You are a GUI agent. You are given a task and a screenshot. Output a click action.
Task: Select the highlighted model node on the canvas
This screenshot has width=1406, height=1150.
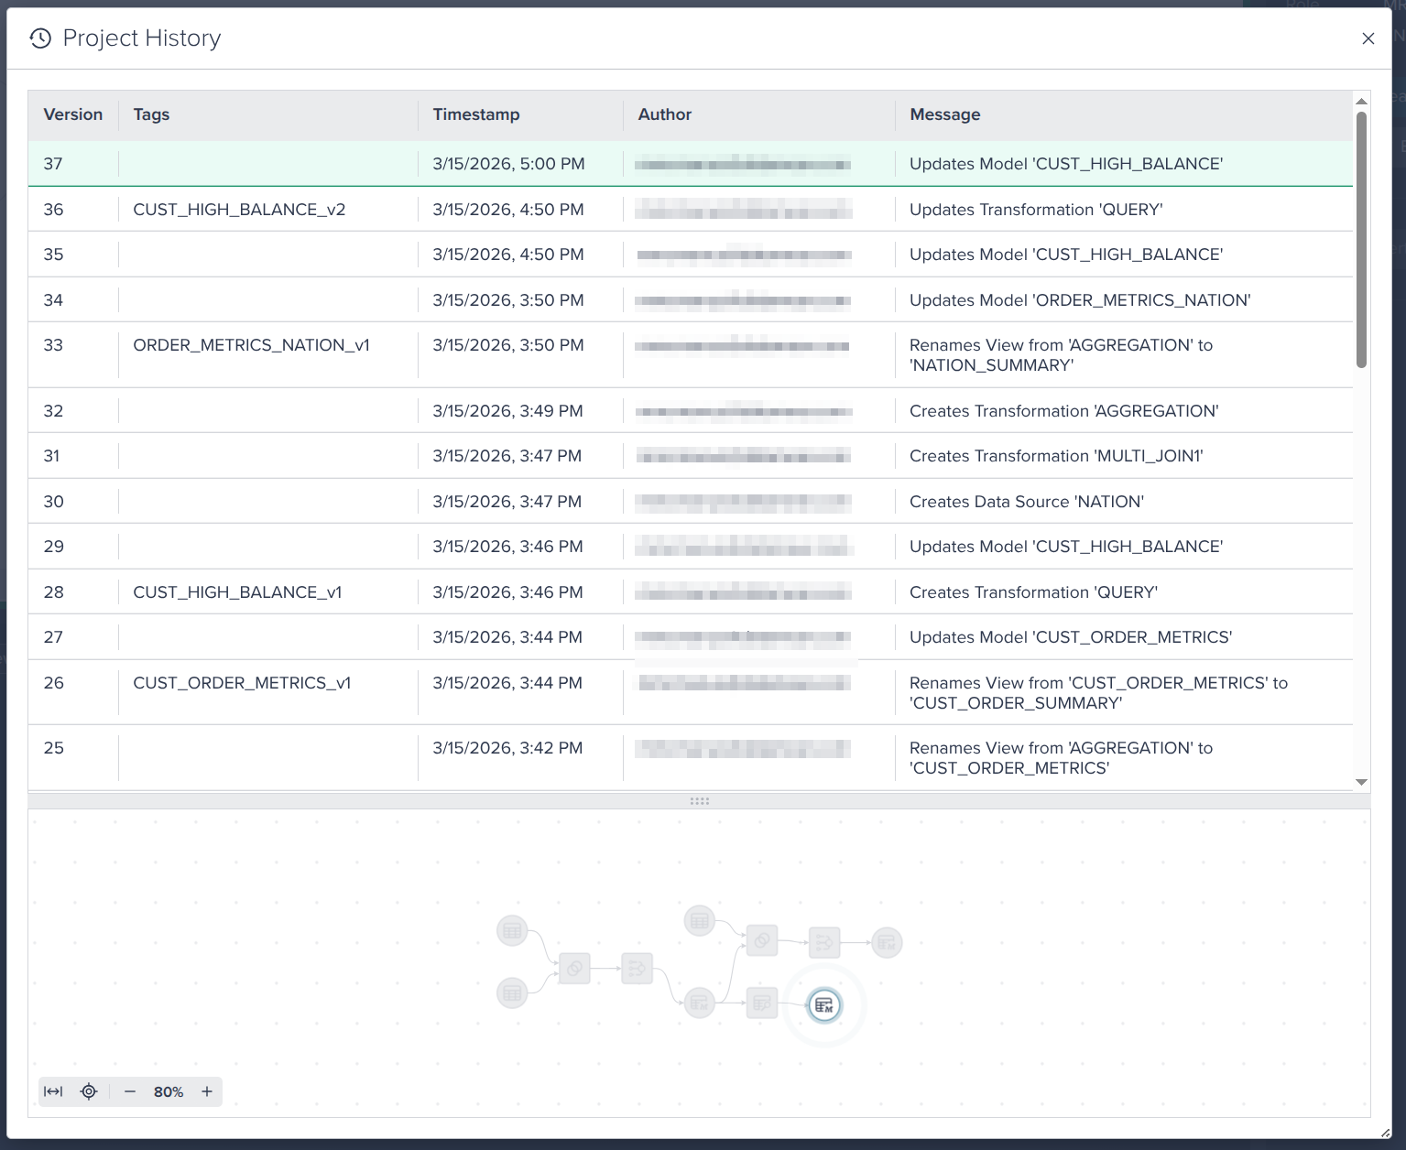tap(825, 1005)
